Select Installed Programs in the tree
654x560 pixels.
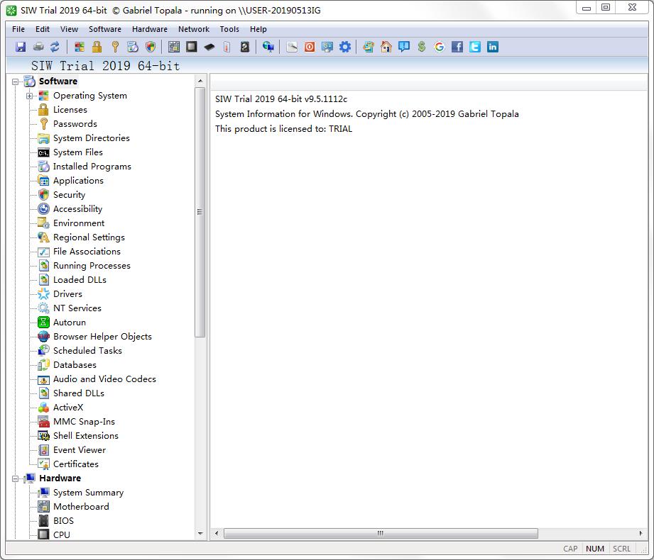(x=92, y=167)
